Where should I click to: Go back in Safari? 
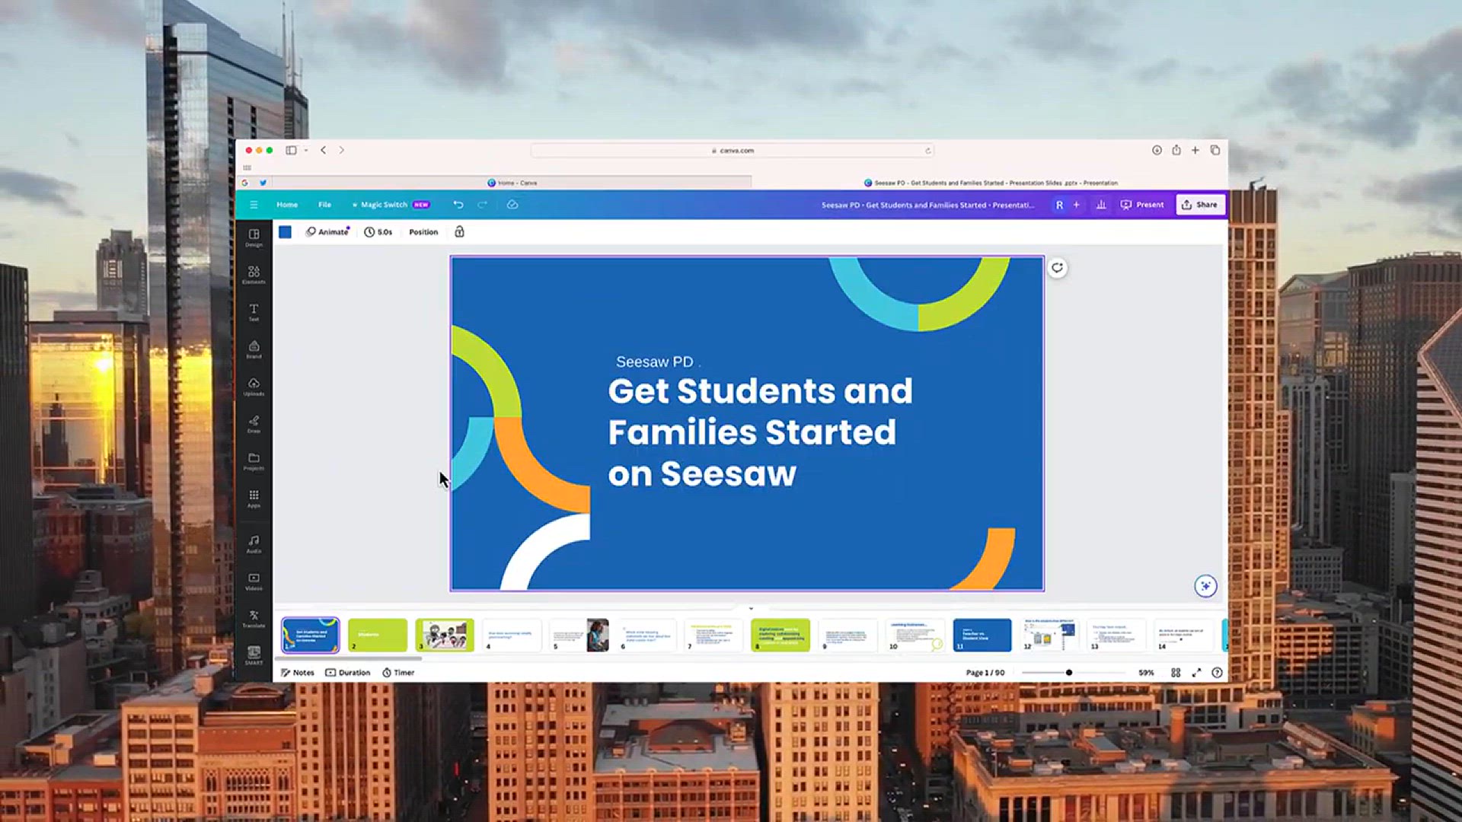point(324,151)
